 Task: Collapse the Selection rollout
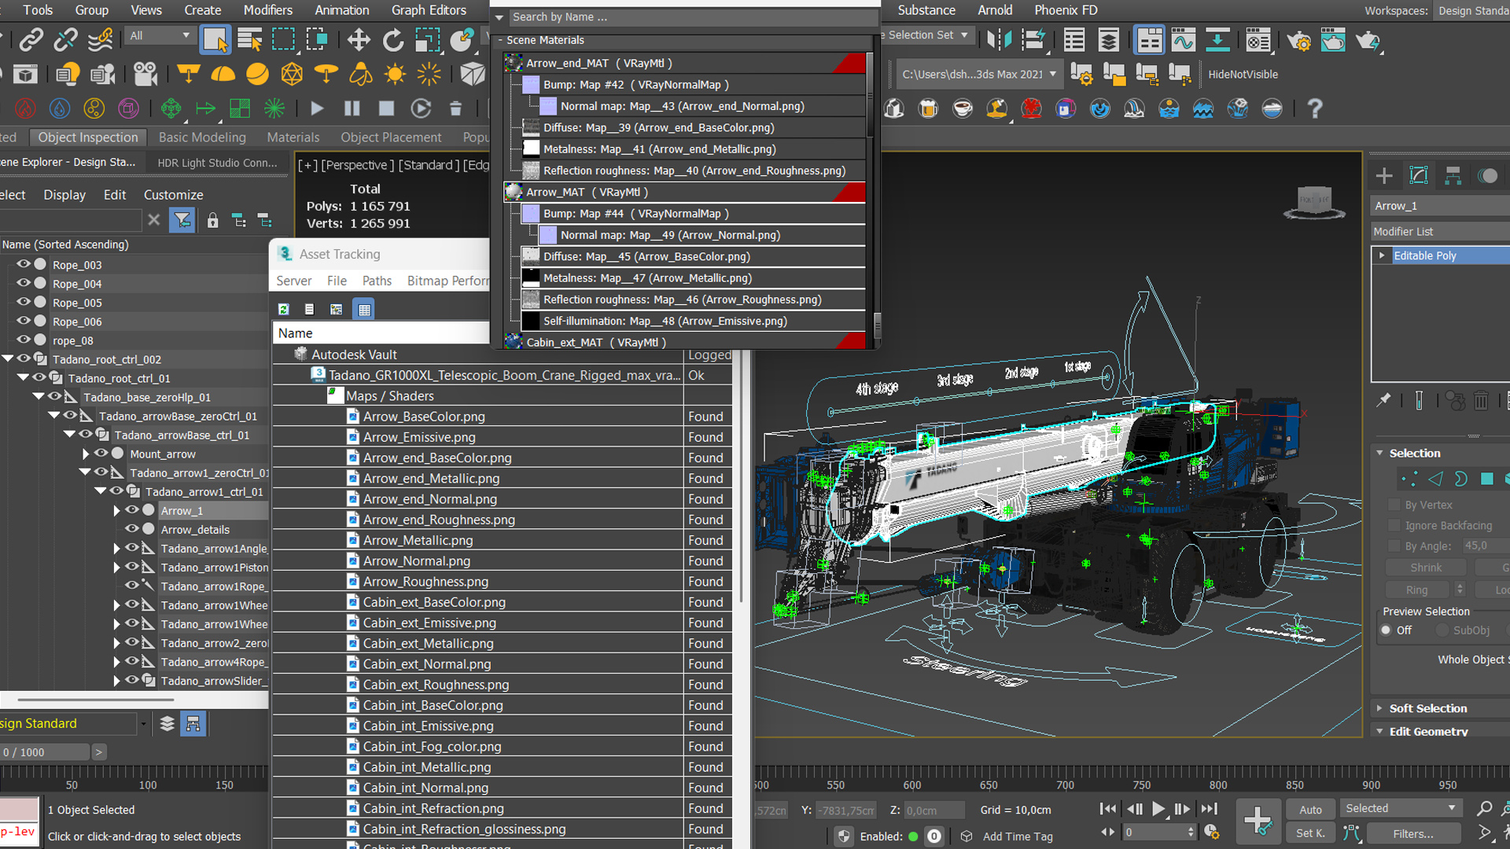pos(1379,453)
